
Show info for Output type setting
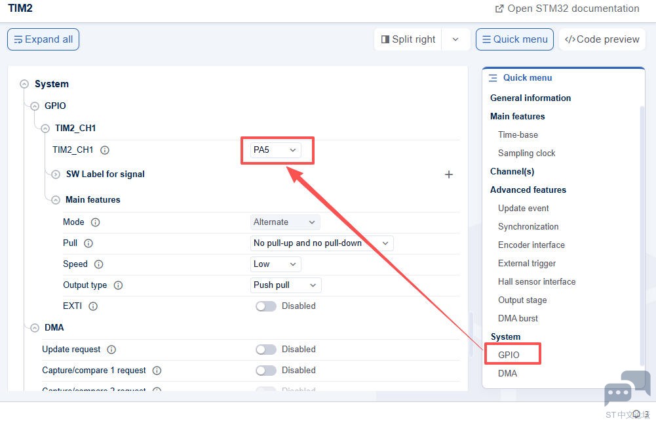coord(119,285)
